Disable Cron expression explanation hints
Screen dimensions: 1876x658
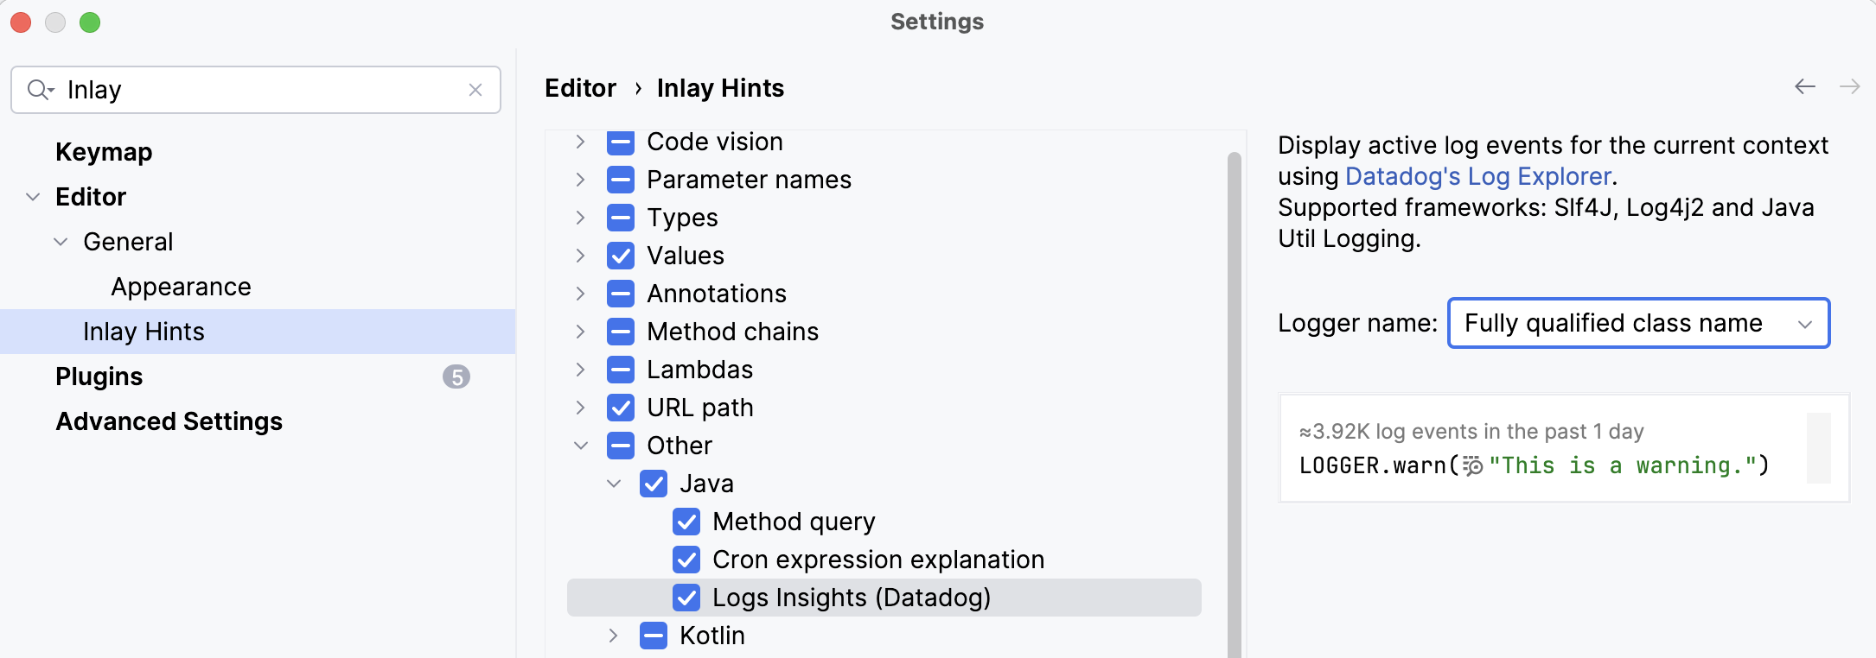click(686, 560)
